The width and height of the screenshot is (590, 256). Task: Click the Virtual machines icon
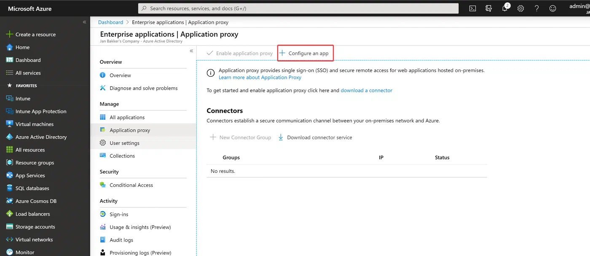tap(9, 124)
